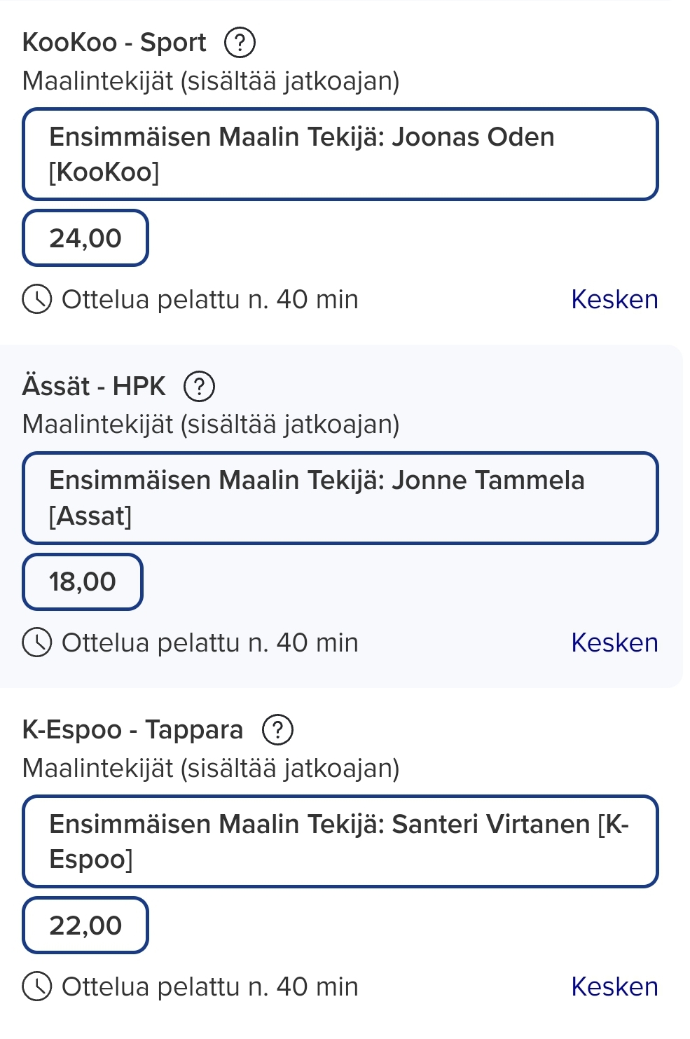
Task: Click Kesken status for K-Espoo - Tappara
Action: coord(614,986)
